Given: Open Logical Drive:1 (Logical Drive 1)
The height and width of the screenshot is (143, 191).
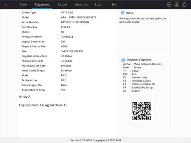Looking at the screenshot, I should pyautogui.click(x=43, y=105).
